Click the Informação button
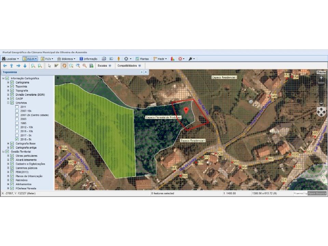The image size is (328, 246). click(x=88, y=59)
